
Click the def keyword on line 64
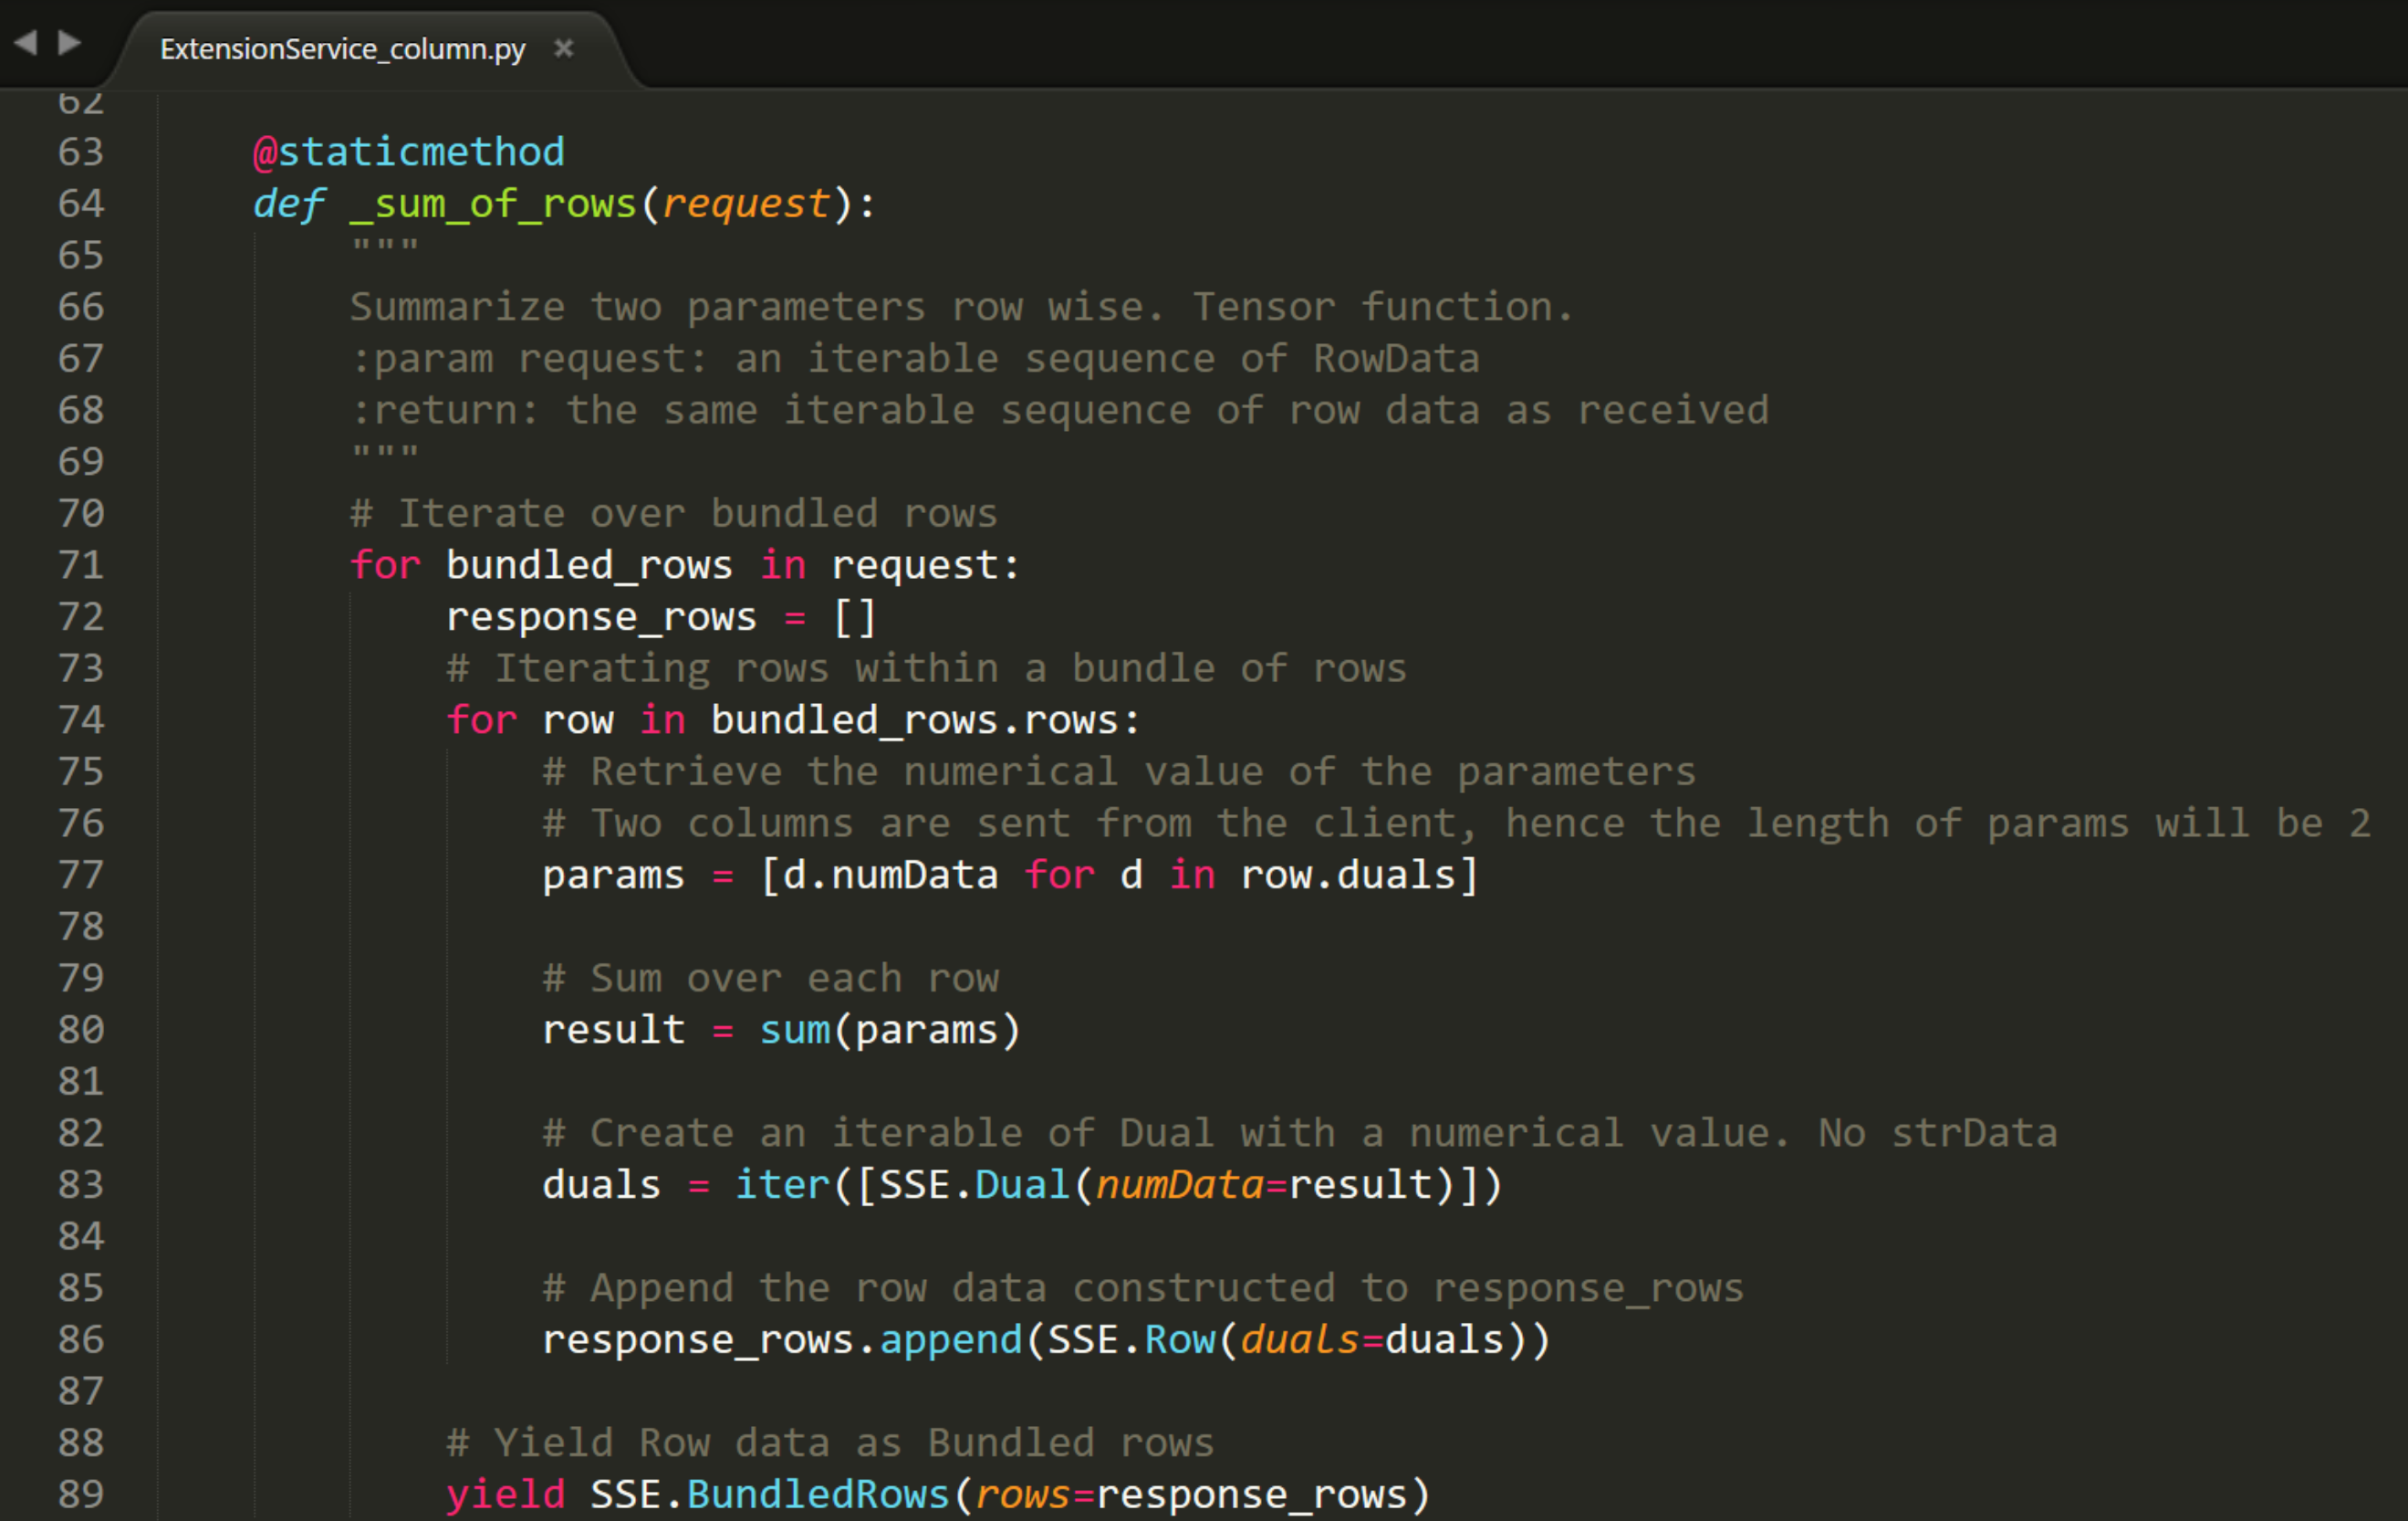pyautogui.click(x=289, y=205)
